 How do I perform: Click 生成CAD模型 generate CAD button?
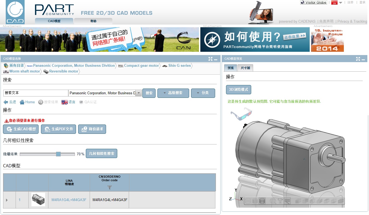coord(21,129)
